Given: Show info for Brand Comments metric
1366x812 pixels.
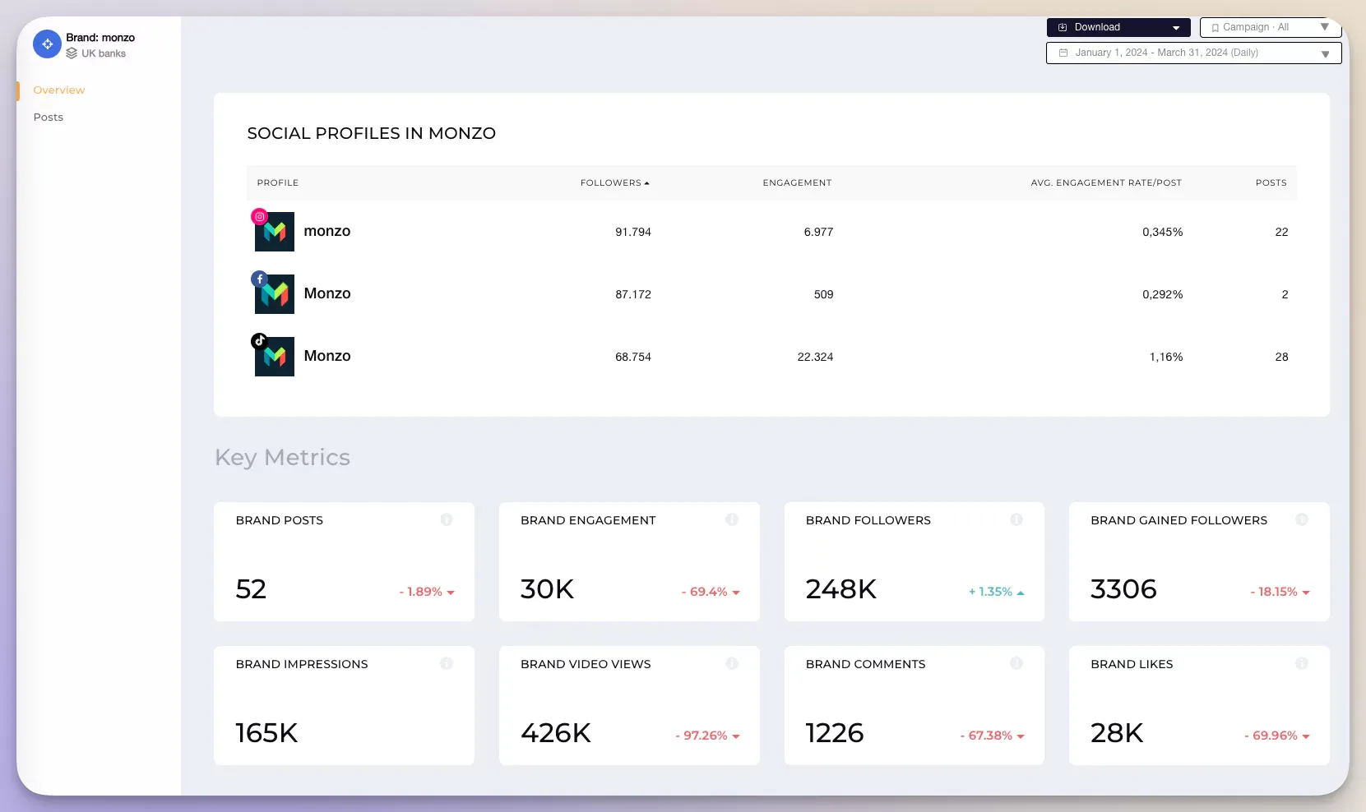Looking at the screenshot, I should tap(1016, 663).
